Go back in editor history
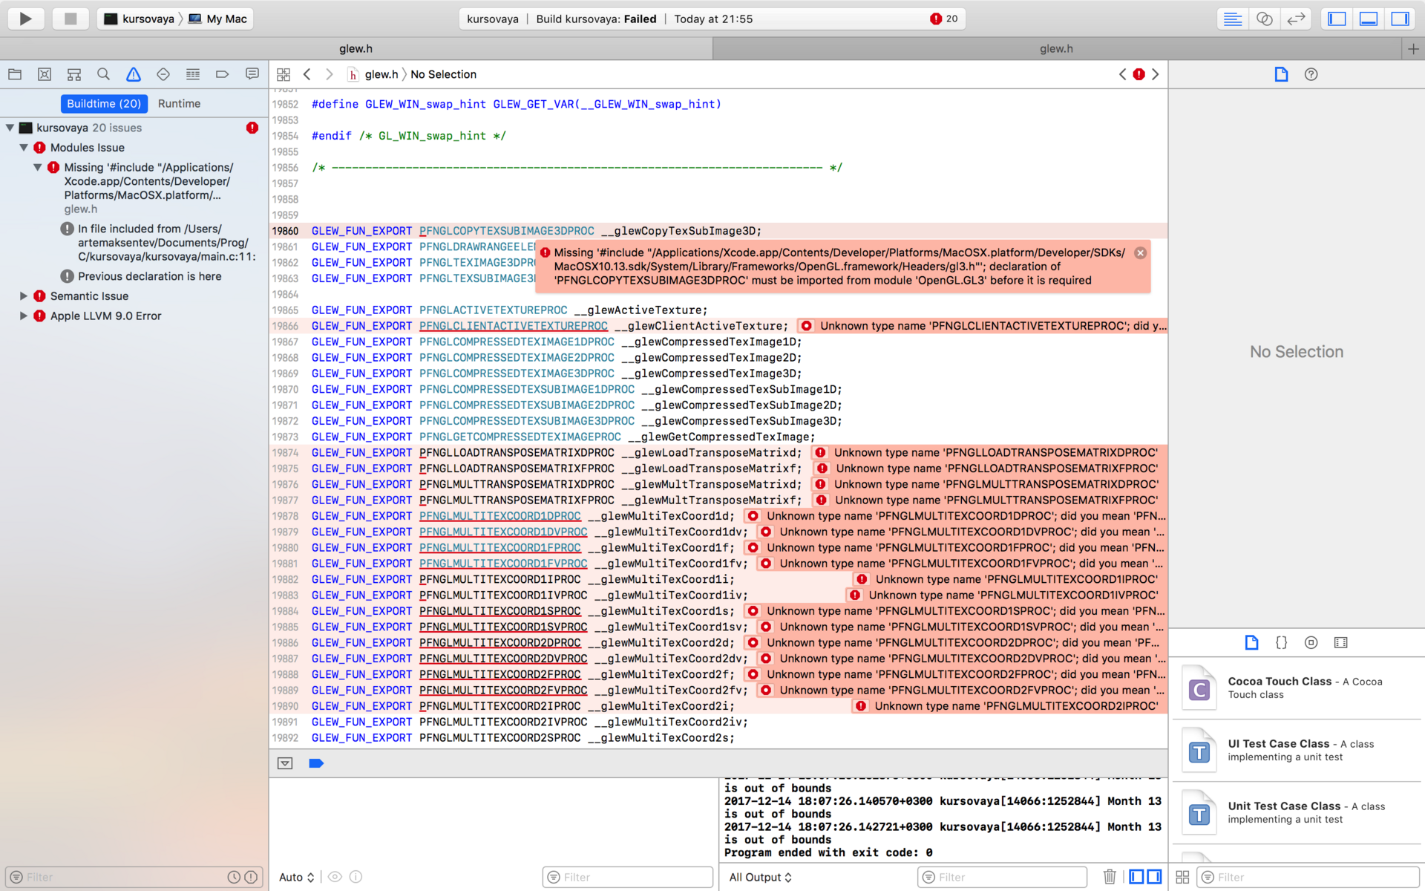Image resolution: width=1425 pixels, height=891 pixels. point(307,74)
